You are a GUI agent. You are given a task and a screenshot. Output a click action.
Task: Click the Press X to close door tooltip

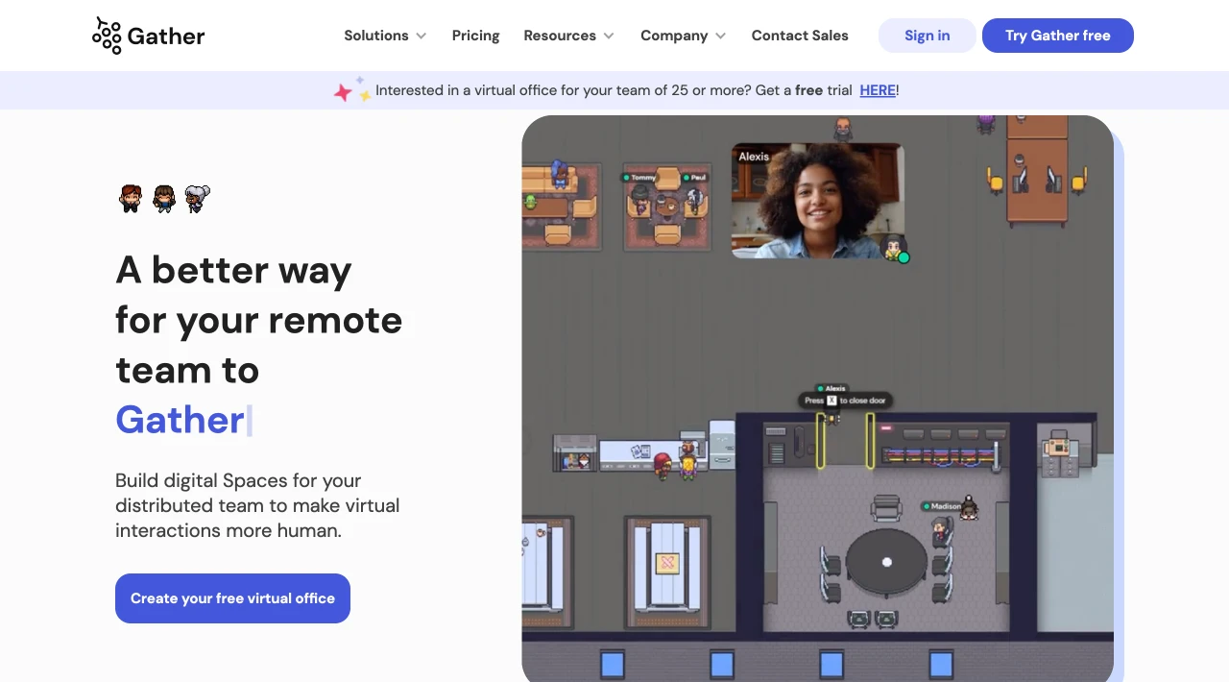click(845, 401)
